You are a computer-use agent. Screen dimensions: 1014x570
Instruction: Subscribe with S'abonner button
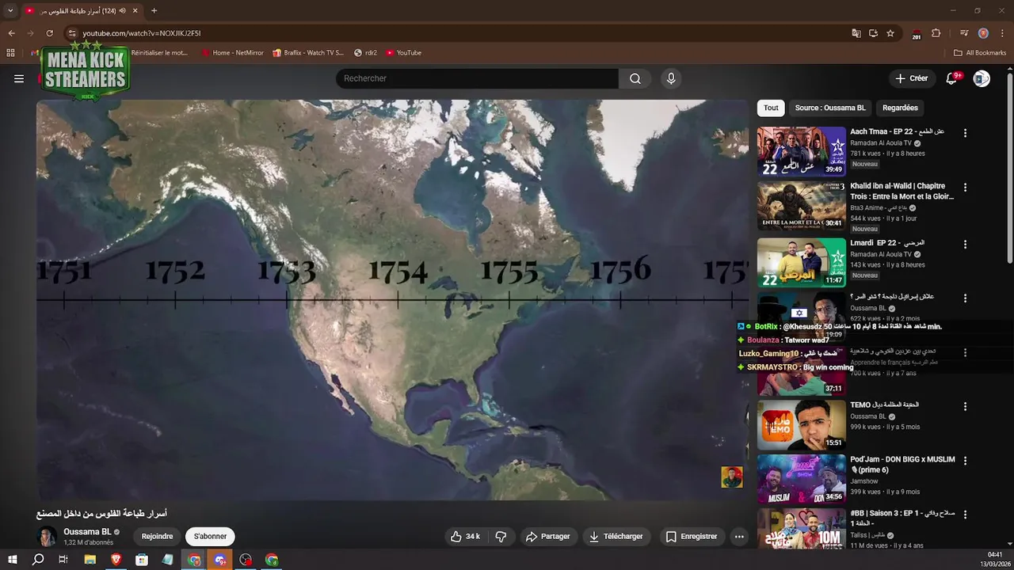[x=210, y=536]
